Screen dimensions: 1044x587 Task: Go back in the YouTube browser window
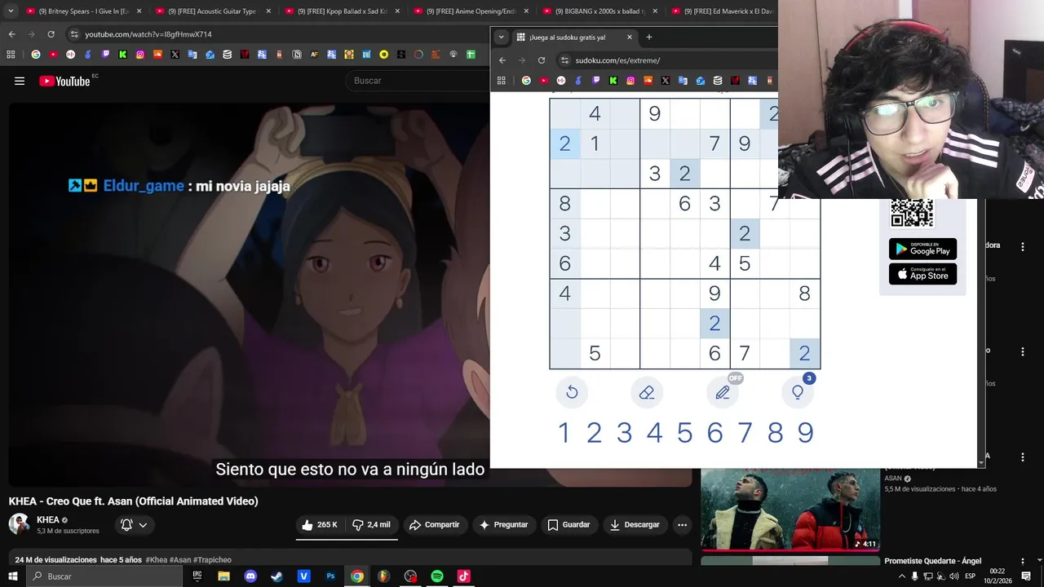[11, 34]
